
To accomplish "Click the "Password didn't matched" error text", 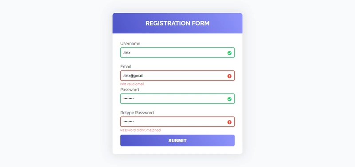I will tap(140, 130).
